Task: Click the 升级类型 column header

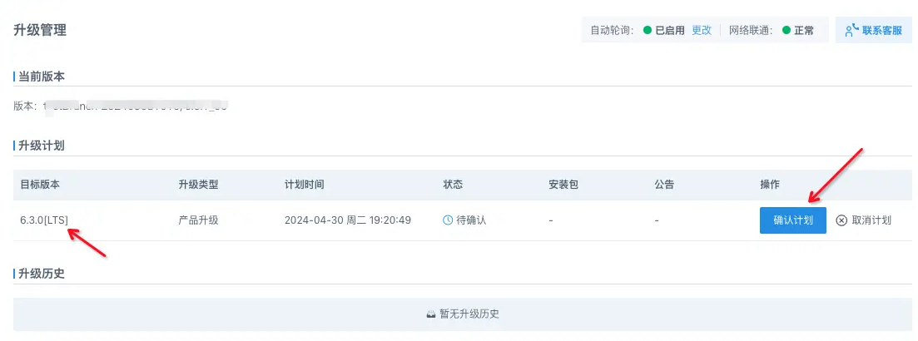Action: tap(198, 185)
